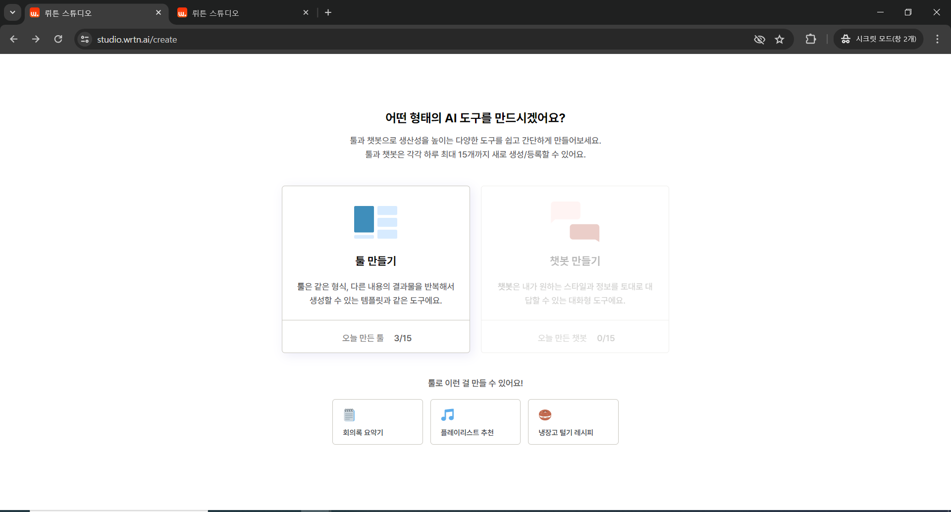Image resolution: width=951 pixels, height=512 pixels.
Task: Click the 툴로 이런 걸 만들 수 있어요! label
Action: 475,383
